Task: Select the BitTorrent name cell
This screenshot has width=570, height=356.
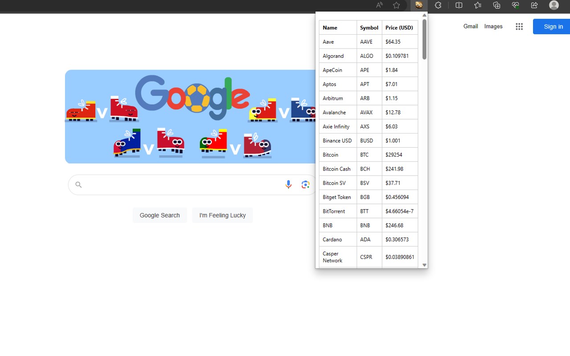Action: (x=338, y=211)
